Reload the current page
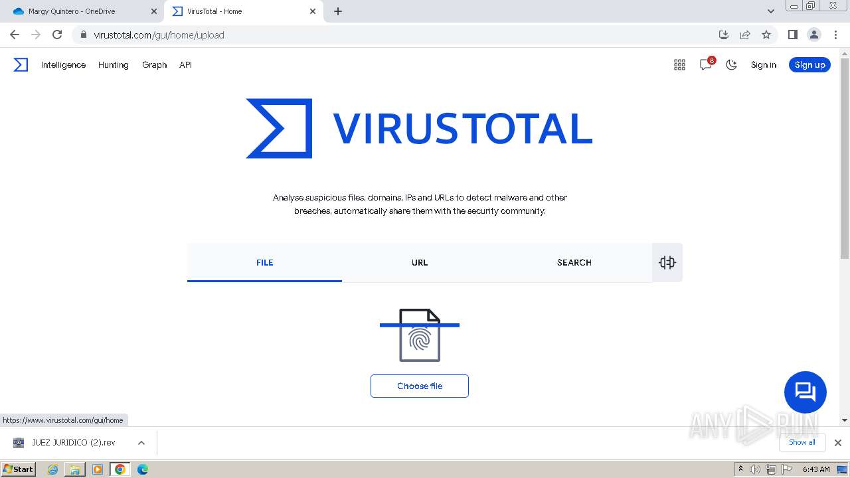Image resolution: width=850 pixels, height=478 pixels. (x=57, y=35)
